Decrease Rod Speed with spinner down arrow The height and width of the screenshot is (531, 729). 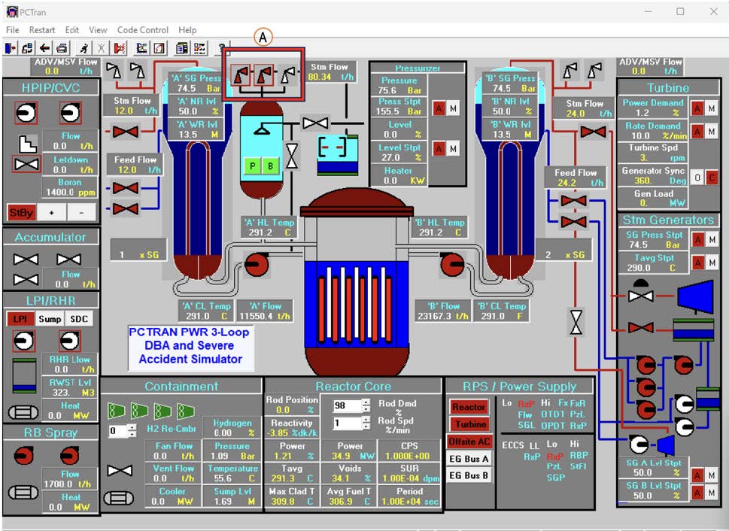click(366, 426)
